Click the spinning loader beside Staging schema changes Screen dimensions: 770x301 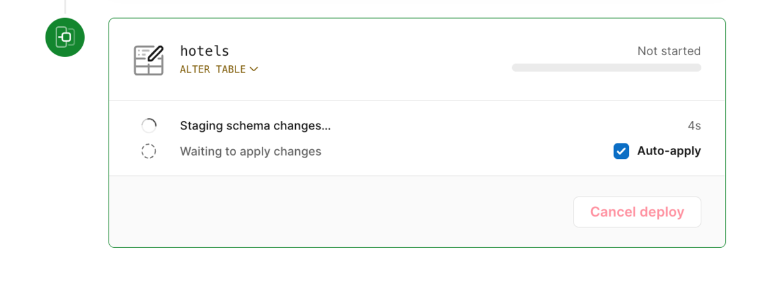pyautogui.click(x=148, y=126)
